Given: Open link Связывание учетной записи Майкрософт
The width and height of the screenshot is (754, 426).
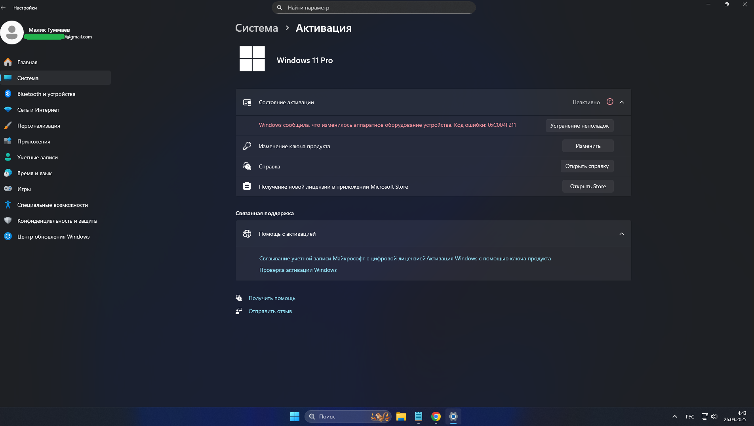Looking at the screenshot, I should (x=343, y=258).
